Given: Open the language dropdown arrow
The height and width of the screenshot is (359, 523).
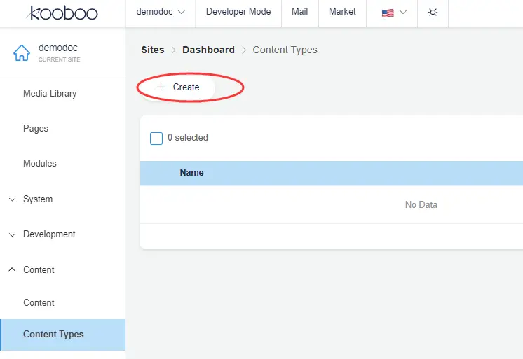Looking at the screenshot, I should tap(403, 13).
